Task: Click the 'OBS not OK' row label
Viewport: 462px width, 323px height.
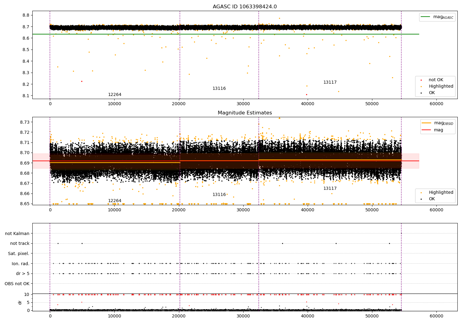Action: point(17,284)
